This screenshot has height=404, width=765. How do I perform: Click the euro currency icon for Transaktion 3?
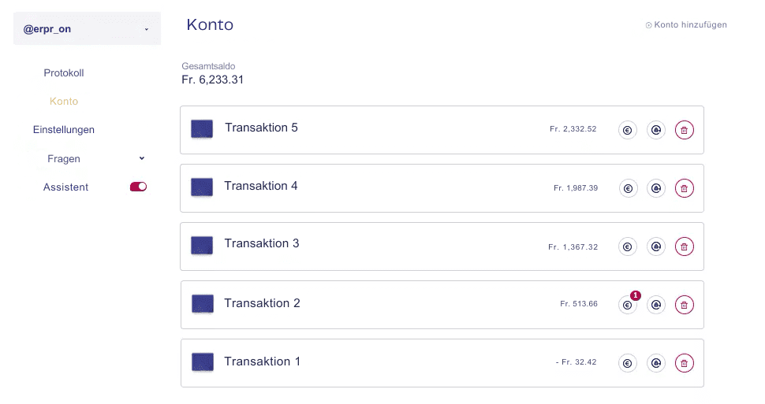628,246
